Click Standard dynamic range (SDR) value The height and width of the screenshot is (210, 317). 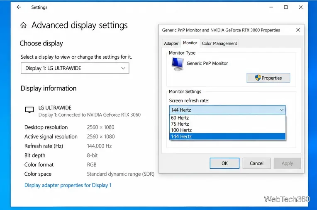[x=120, y=174]
